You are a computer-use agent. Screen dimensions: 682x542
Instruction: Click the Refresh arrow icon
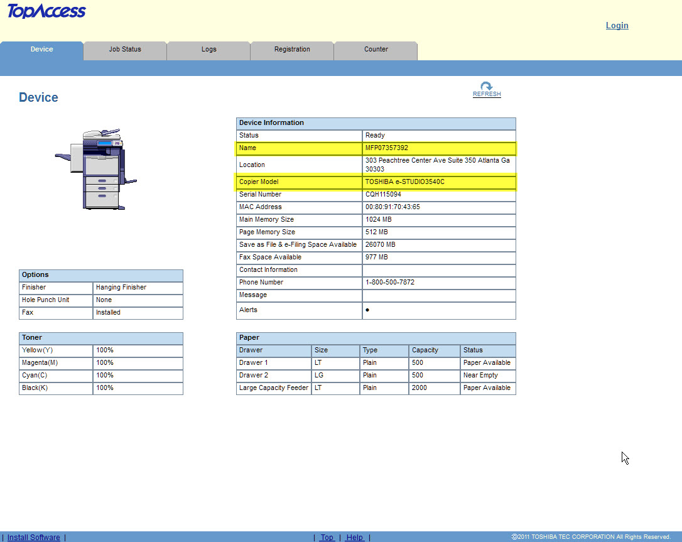pyautogui.click(x=486, y=86)
